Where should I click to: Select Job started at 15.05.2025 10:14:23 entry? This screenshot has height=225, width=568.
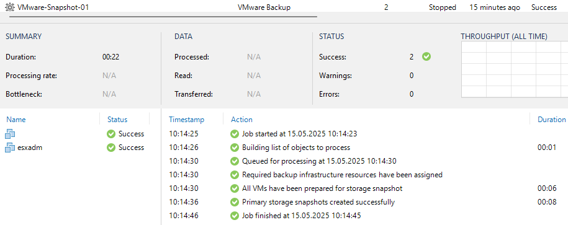pyautogui.click(x=300, y=134)
